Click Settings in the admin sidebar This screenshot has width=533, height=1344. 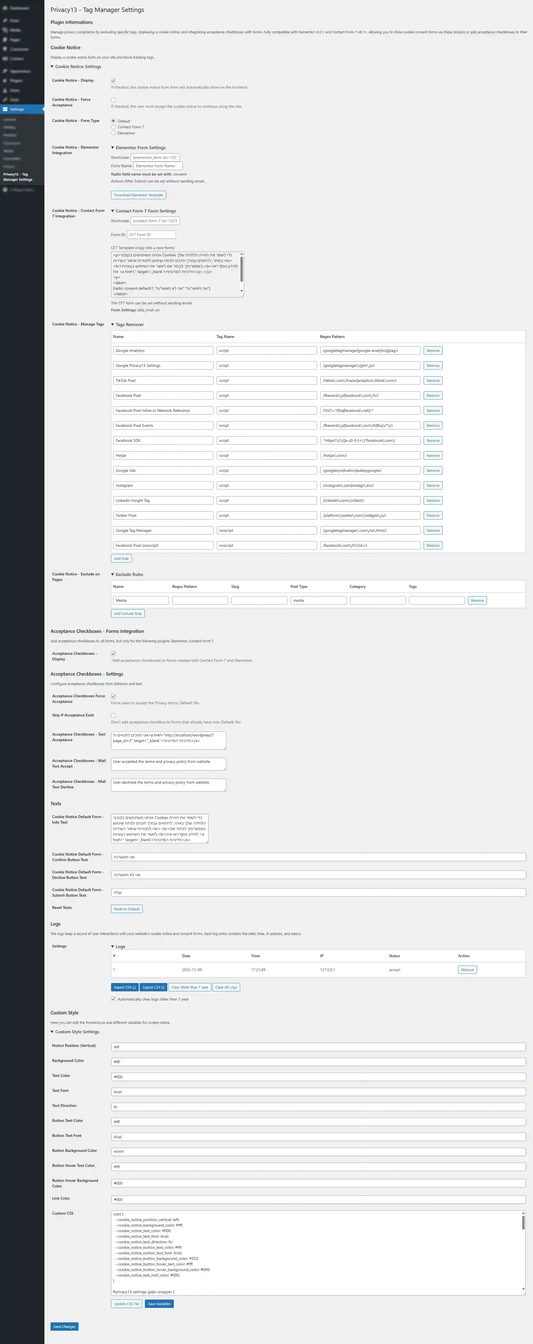pos(17,109)
